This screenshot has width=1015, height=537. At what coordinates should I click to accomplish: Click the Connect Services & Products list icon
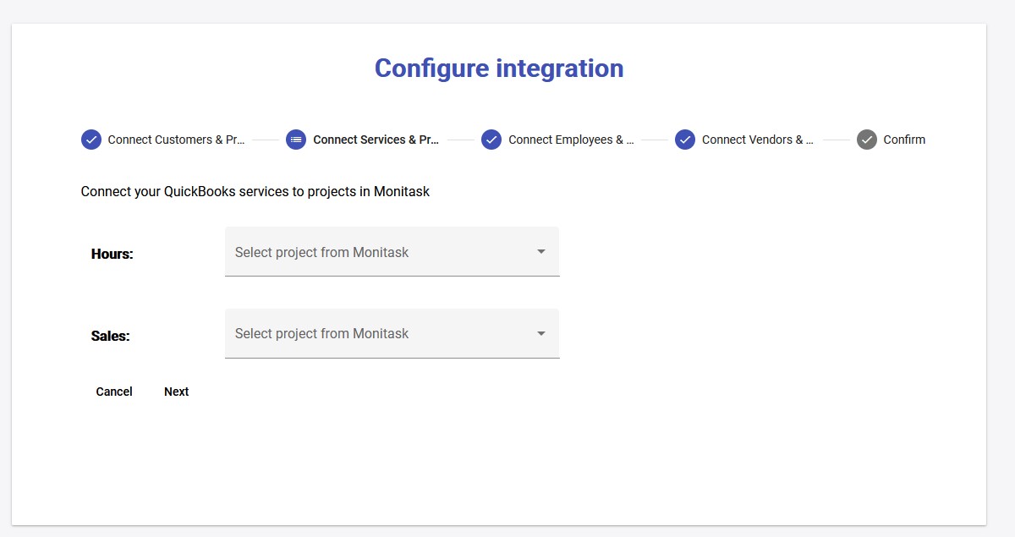pyautogui.click(x=295, y=140)
